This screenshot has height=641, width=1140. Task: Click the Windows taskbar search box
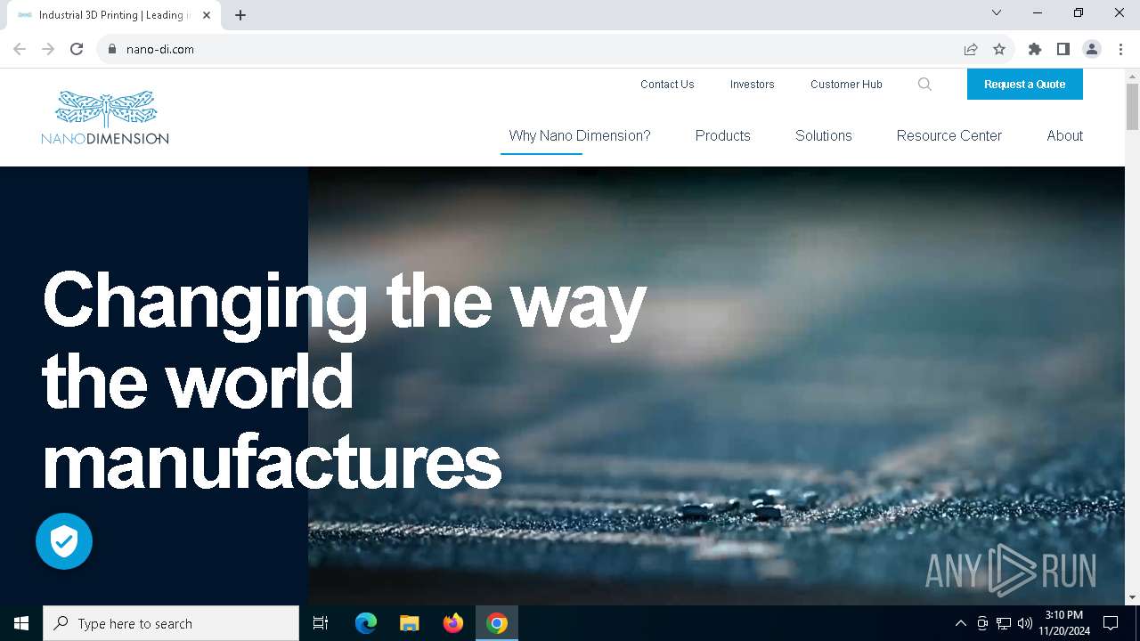coord(171,623)
